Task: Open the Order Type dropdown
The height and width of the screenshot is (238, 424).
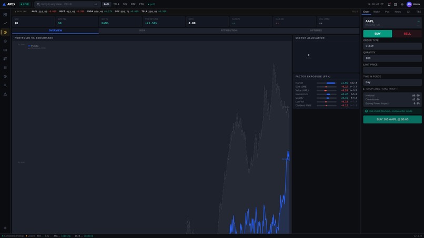Action: click(x=392, y=46)
